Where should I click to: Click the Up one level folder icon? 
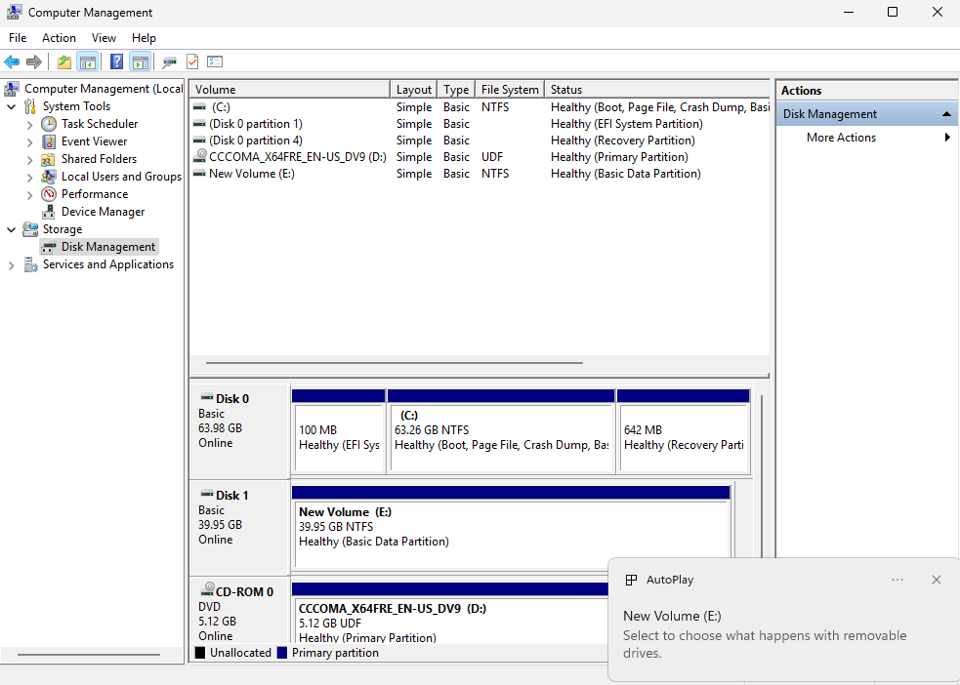[x=64, y=61]
